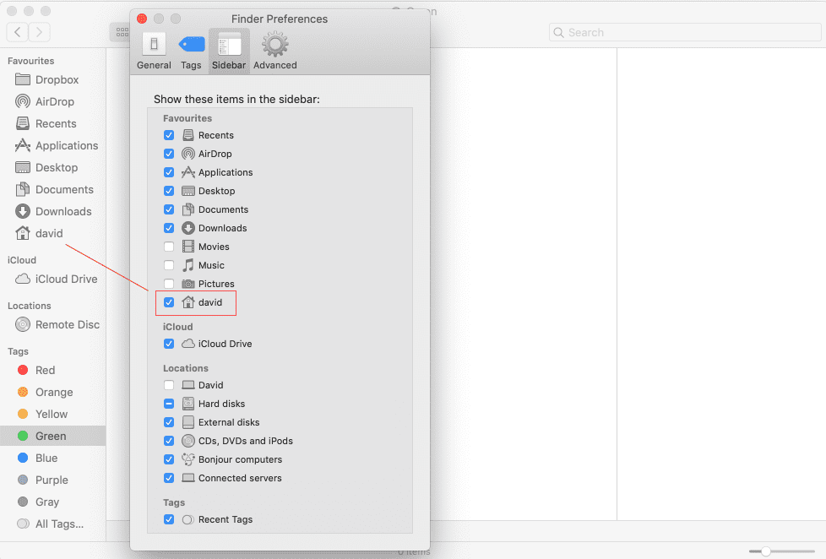Select Remote Disc under Locations
This screenshot has height=559, width=826.
[x=62, y=324]
